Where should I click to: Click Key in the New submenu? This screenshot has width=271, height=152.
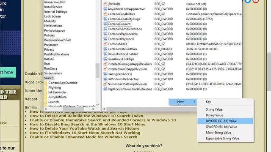click(x=208, y=102)
